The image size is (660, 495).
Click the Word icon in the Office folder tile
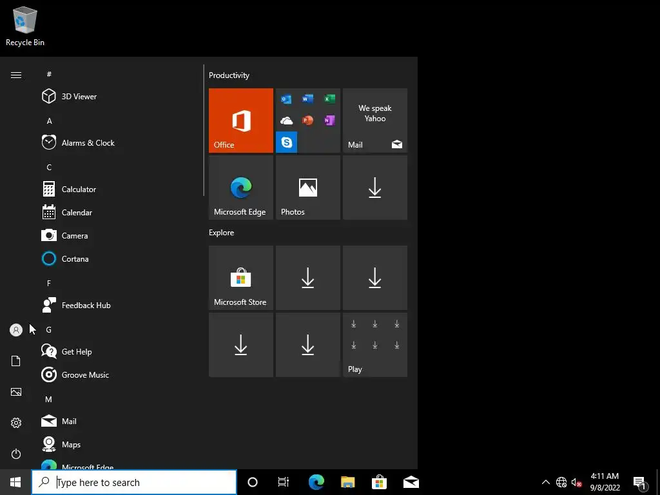coord(307,99)
